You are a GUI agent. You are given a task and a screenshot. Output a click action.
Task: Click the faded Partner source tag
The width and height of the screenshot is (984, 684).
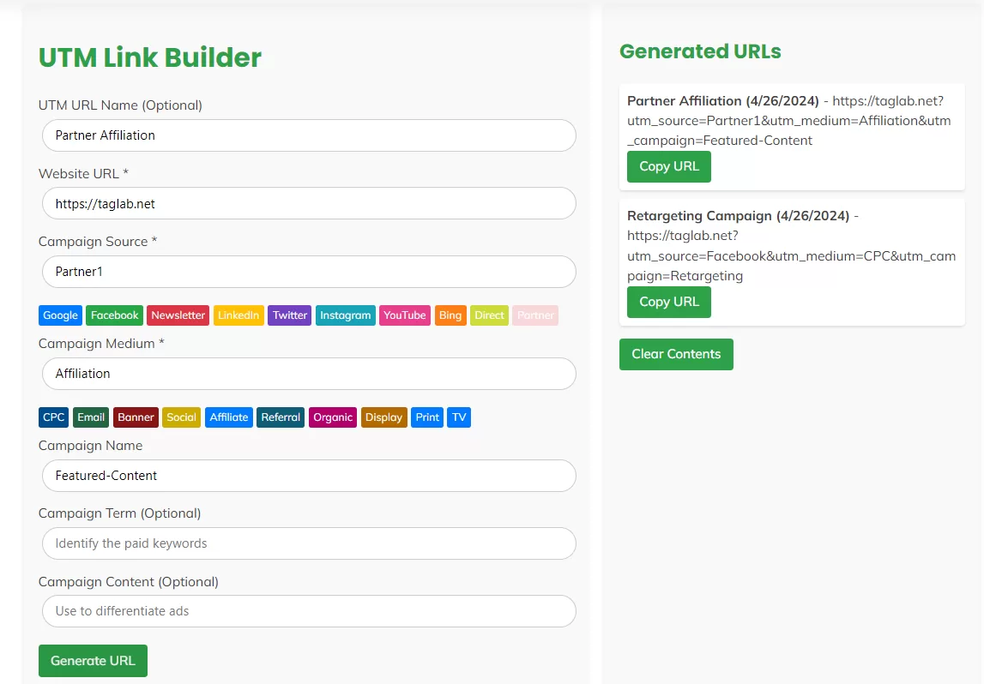(x=535, y=315)
